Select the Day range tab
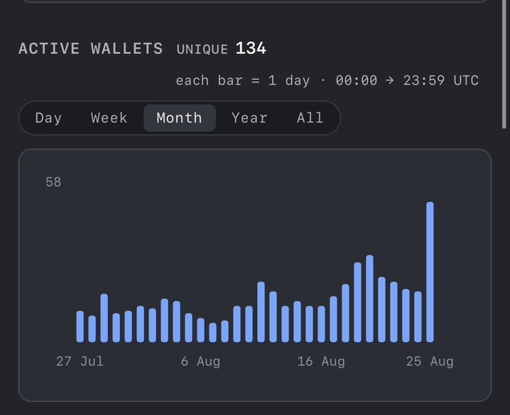510x415 pixels. coord(49,118)
